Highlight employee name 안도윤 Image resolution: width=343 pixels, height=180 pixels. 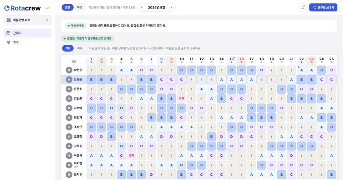coord(78,80)
